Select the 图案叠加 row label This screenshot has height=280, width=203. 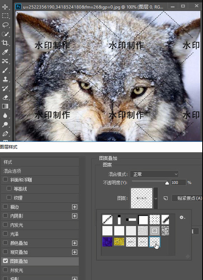[19, 261]
